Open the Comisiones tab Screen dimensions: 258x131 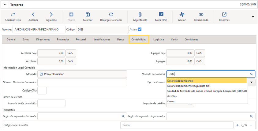(x=191, y=39)
